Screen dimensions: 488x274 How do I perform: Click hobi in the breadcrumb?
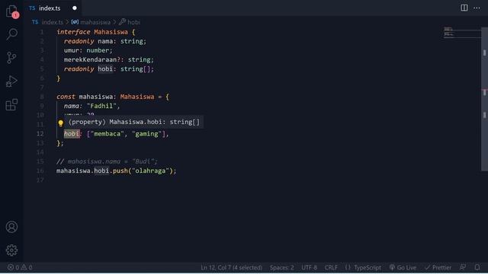[x=133, y=22]
